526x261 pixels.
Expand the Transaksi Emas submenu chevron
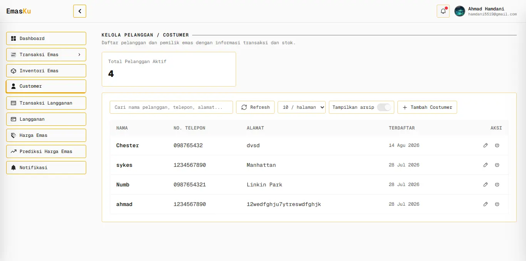(79, 55)
